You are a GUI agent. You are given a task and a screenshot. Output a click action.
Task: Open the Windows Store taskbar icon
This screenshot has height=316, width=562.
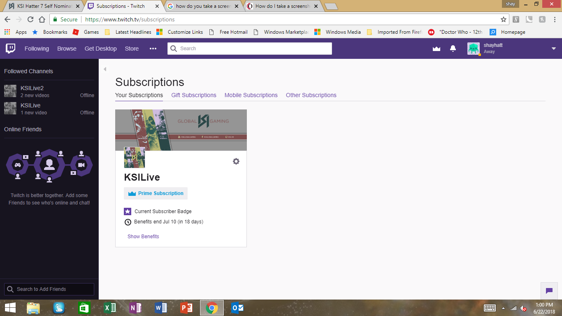pyautogui.click(x=84, y=308)
